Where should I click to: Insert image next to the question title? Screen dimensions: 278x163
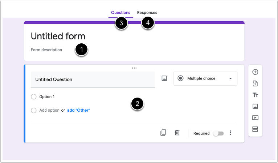[x=164, y=78]
